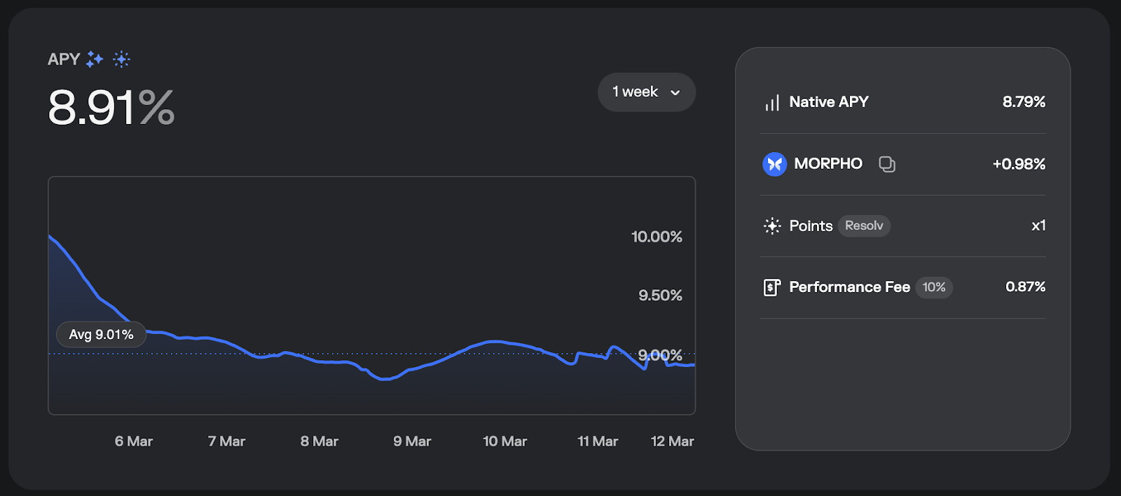Screen dimensions: 1121x496
Task: Click the Avg 9.01% chart label
Action: tap(101, 335)
